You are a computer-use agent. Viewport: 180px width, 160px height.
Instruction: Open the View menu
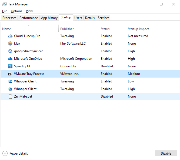[29, 11]
